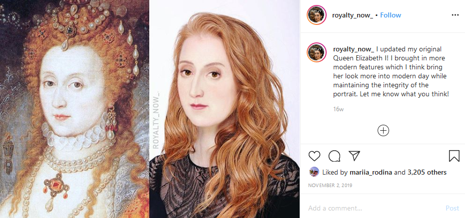Save the post with the bookmark icon
Image resolution: width=465 pixels, height=218 pixels.
454,156
